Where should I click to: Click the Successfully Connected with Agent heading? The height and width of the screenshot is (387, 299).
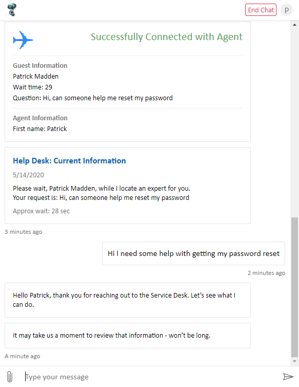167,37
